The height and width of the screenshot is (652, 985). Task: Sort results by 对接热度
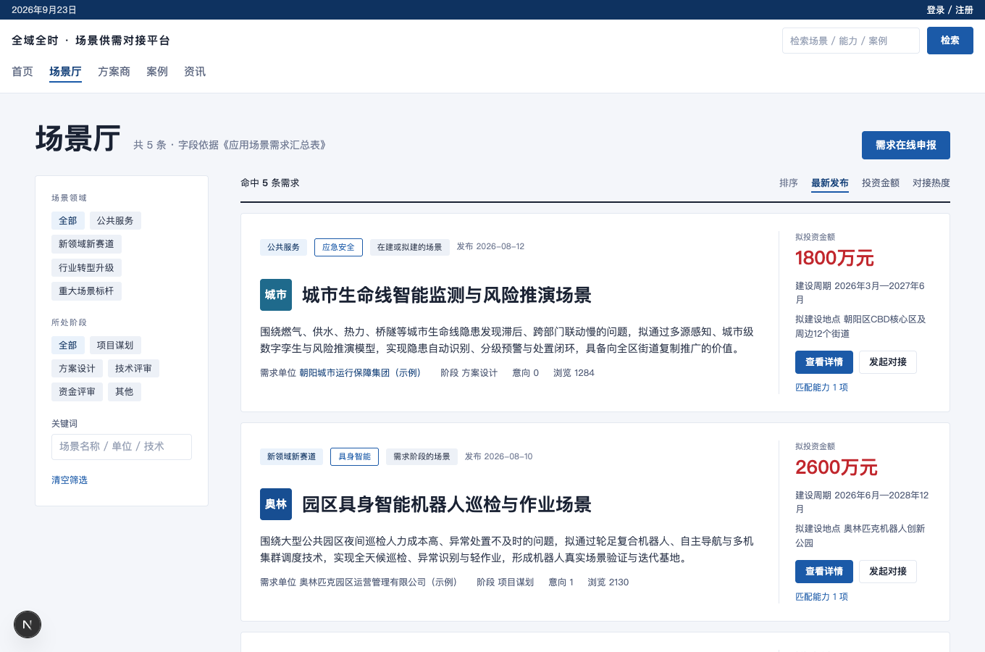pos(931,183)
